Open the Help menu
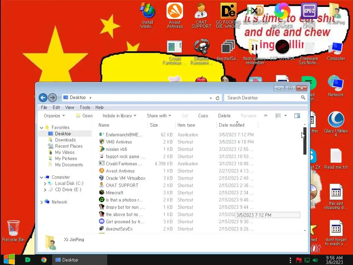353x265 pixels. tap(99, 108)
